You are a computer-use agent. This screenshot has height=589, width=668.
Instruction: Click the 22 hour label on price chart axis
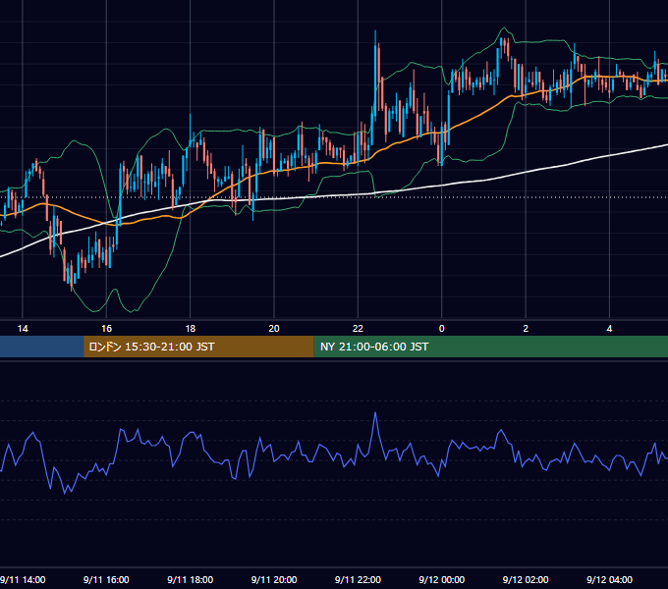(x=358, y=329)
